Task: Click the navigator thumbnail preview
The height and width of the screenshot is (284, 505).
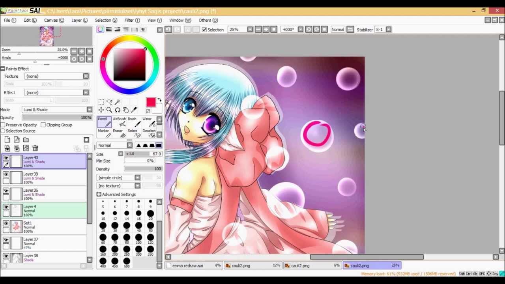Action: [47, 36]
